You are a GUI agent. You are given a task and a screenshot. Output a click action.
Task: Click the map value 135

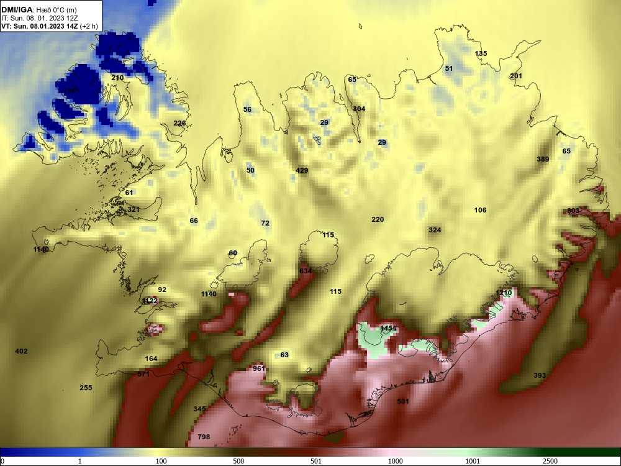point(481,53)
